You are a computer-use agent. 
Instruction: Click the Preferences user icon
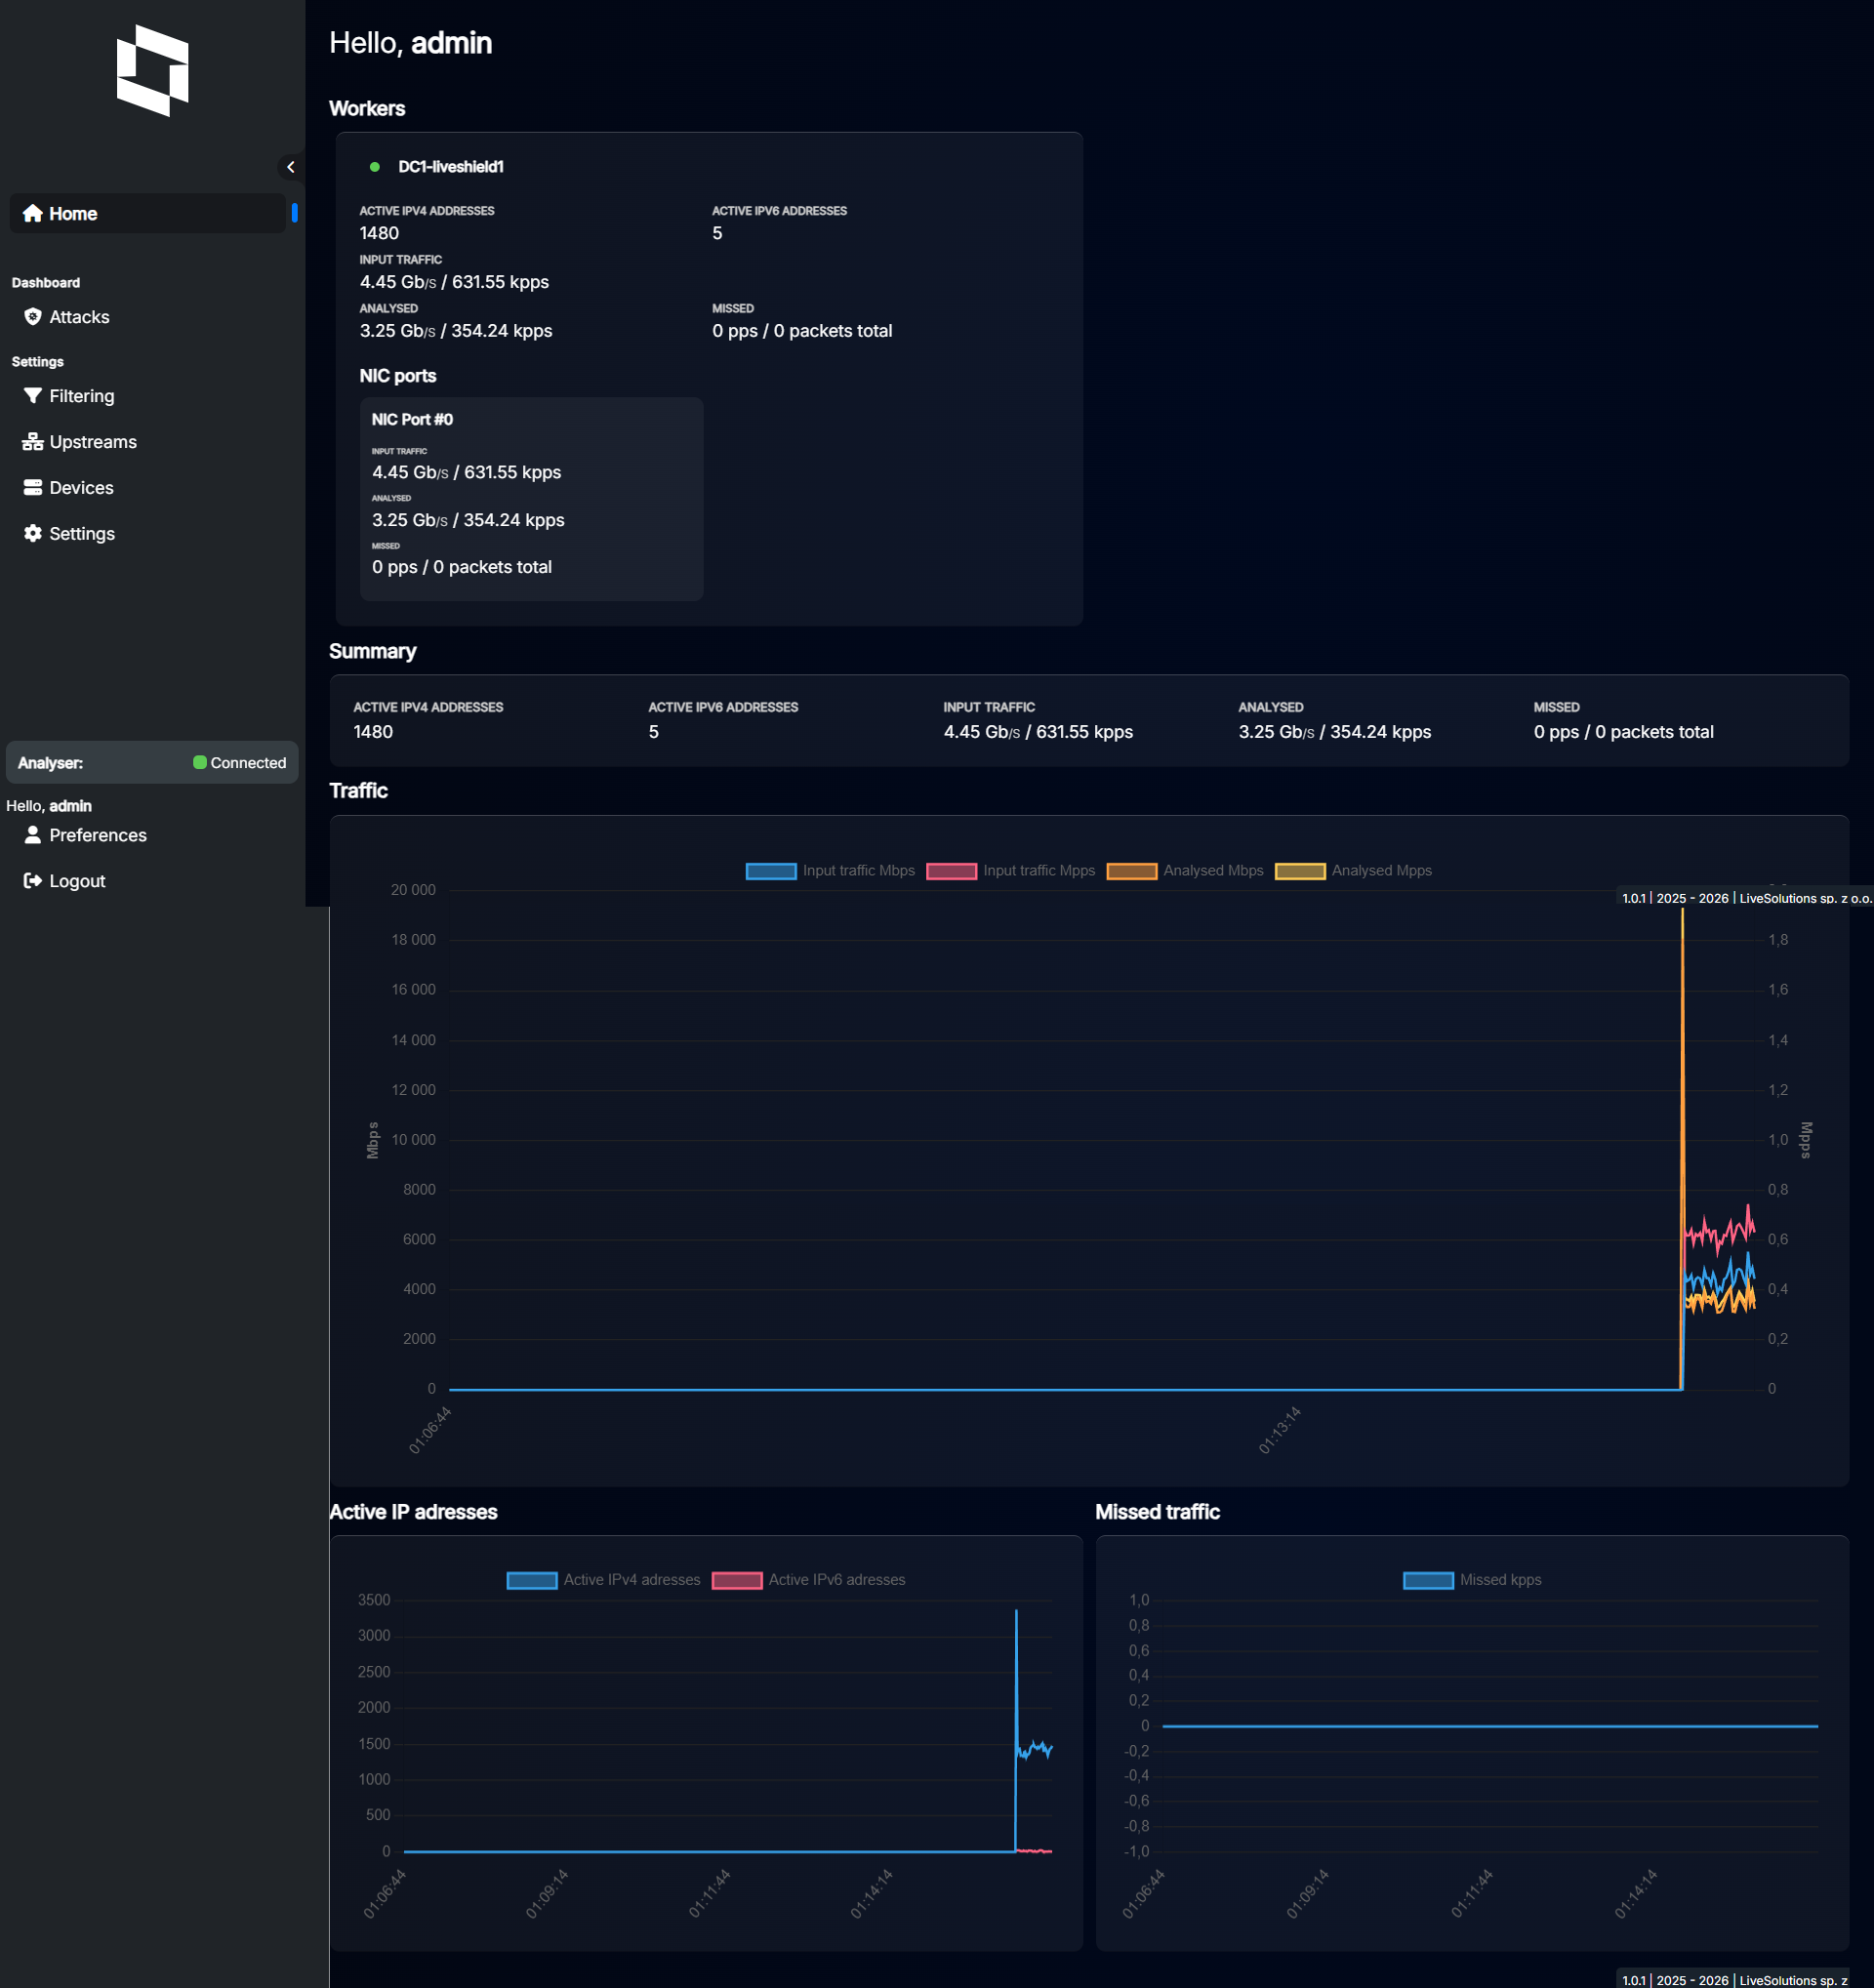coord(33,835)
